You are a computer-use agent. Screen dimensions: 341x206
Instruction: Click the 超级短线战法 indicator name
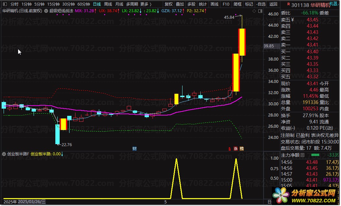61,11
